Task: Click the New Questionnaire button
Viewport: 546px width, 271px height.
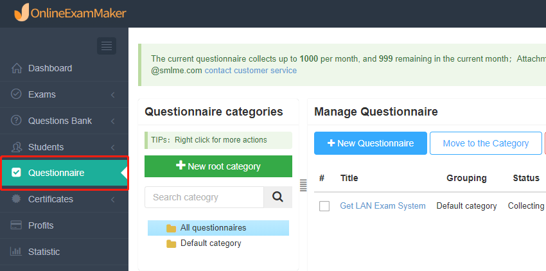Action: coord(371,143)
